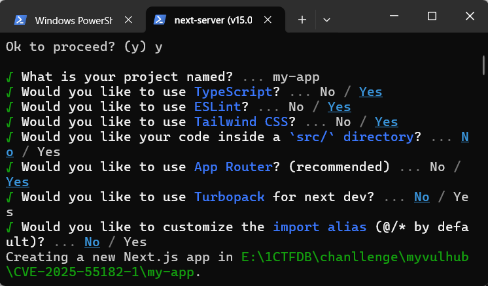
Task: Switch to the Windows PowerShell tab
Action: coord(73,20)
